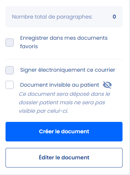Enable the 'Signer électroniquement ce courrier' checkbox
The width and height of the screenshot is (130, 175).
tap(9, 70)
